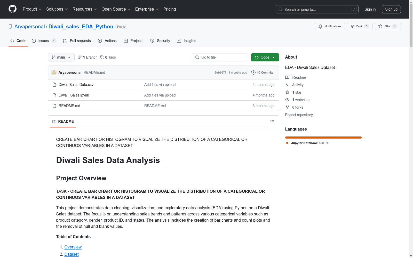Viewport: 413px width, 258px height.
Task: Expand the green Code dropdown button
Action: coord(265,57)
